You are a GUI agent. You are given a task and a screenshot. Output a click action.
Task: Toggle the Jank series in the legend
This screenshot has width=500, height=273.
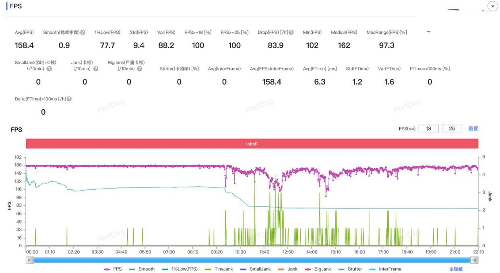[x=287, y=269]
